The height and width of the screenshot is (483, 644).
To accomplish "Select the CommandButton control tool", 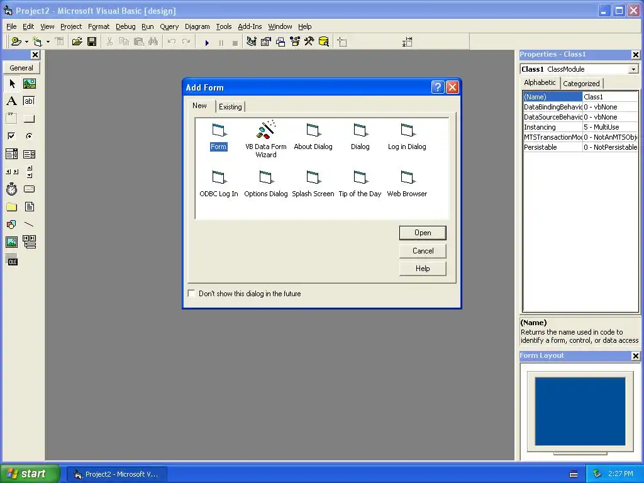I will click(x=29, y=119).
